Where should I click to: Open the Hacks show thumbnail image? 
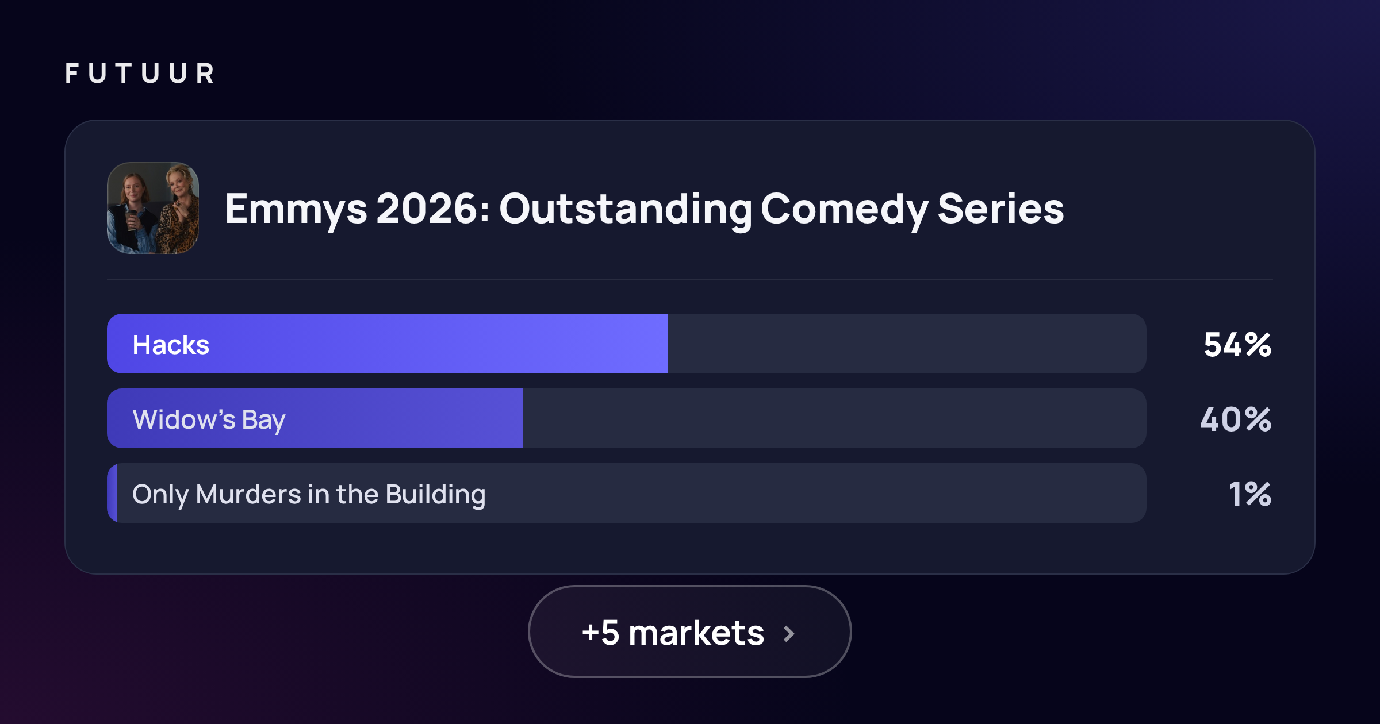click(153, 208)
